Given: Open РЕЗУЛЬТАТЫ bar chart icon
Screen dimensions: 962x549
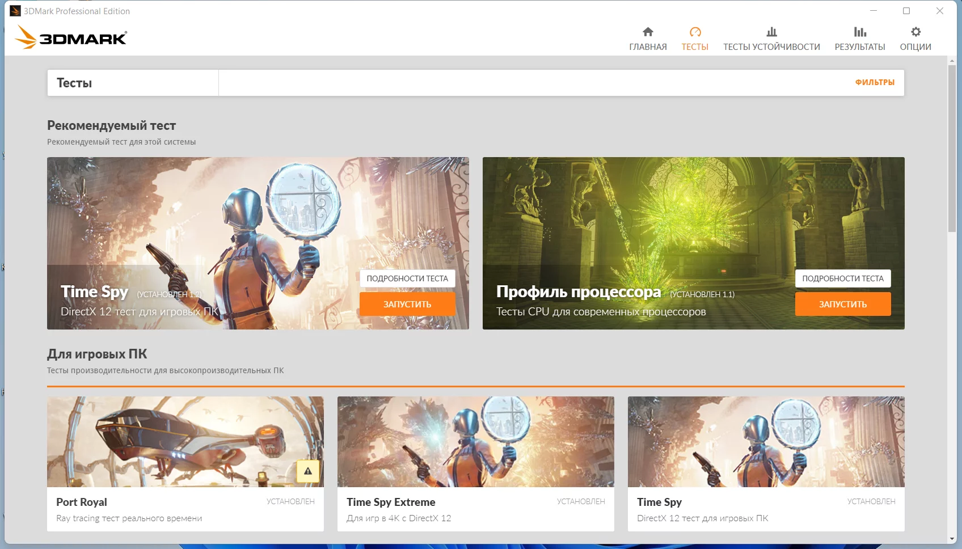Looking at the screenshot, I should pos(860,32).
